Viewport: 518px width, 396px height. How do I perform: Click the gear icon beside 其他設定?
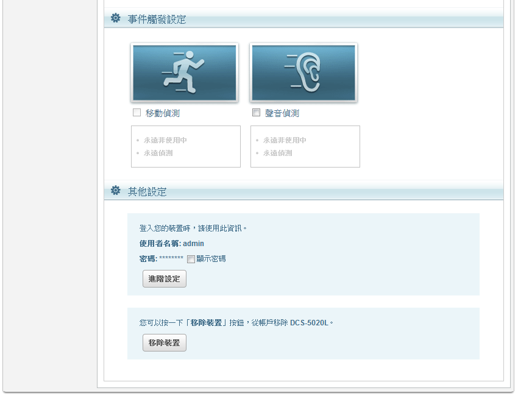(x=116, y=191)
